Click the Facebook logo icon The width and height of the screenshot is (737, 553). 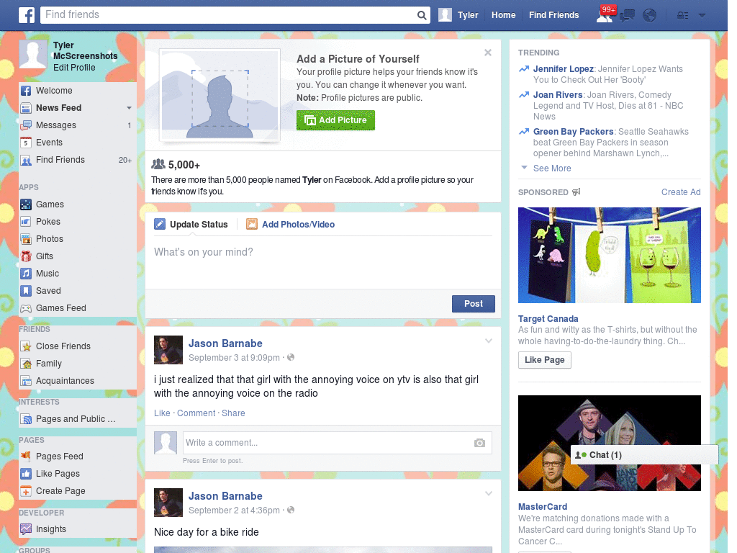pyautogui.click(x=27, y=15)
